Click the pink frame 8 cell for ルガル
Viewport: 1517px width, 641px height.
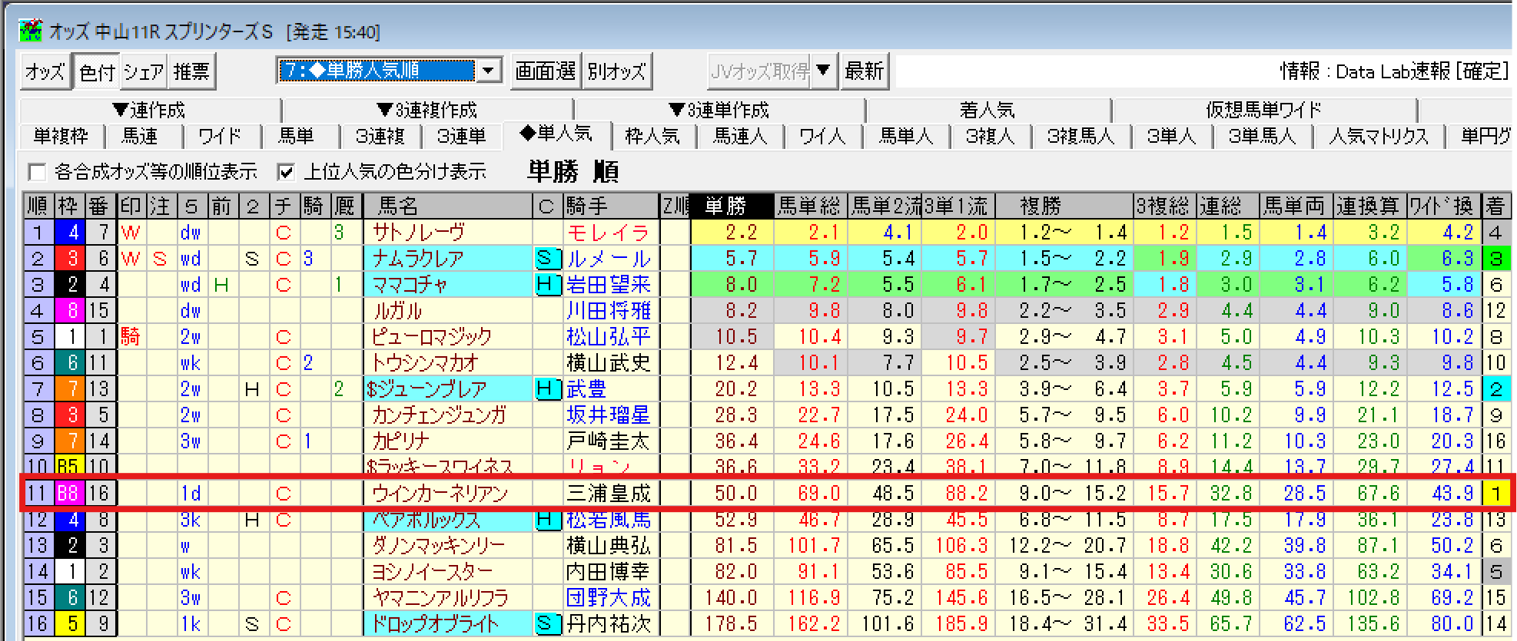point(72,311)
